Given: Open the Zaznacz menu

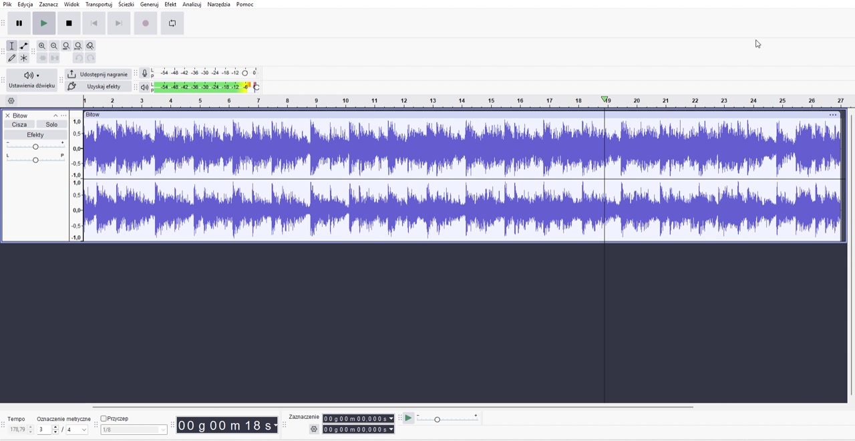Looking at the screenshot, I should click(48, 5).
